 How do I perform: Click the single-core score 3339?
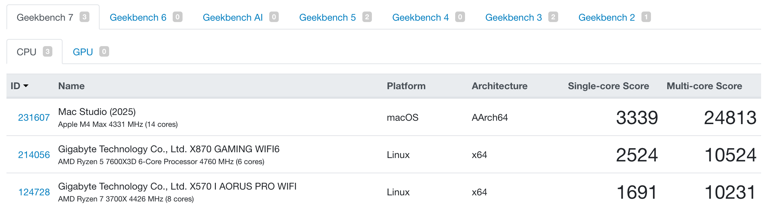pos(637,118)
